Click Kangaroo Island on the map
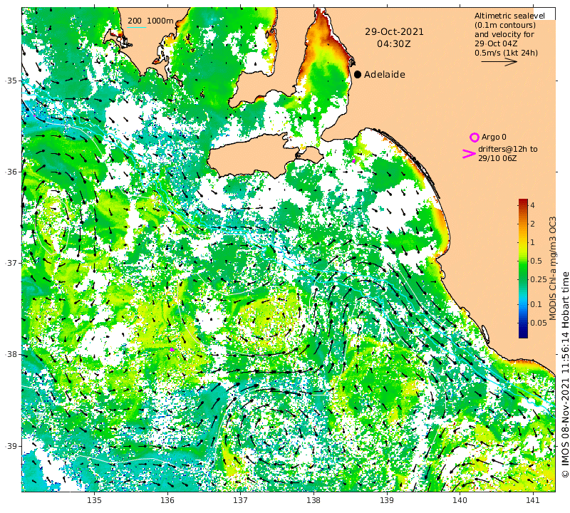 pos(254,156)
